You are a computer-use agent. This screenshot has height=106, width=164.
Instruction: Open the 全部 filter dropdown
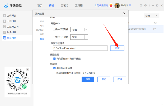pyautogui.click(x=151, y=16)
